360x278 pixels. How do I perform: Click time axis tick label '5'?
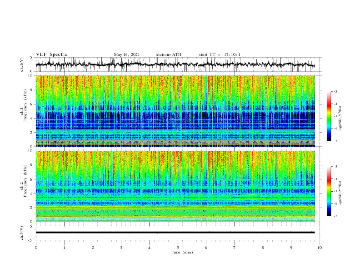tap(178, 248)
